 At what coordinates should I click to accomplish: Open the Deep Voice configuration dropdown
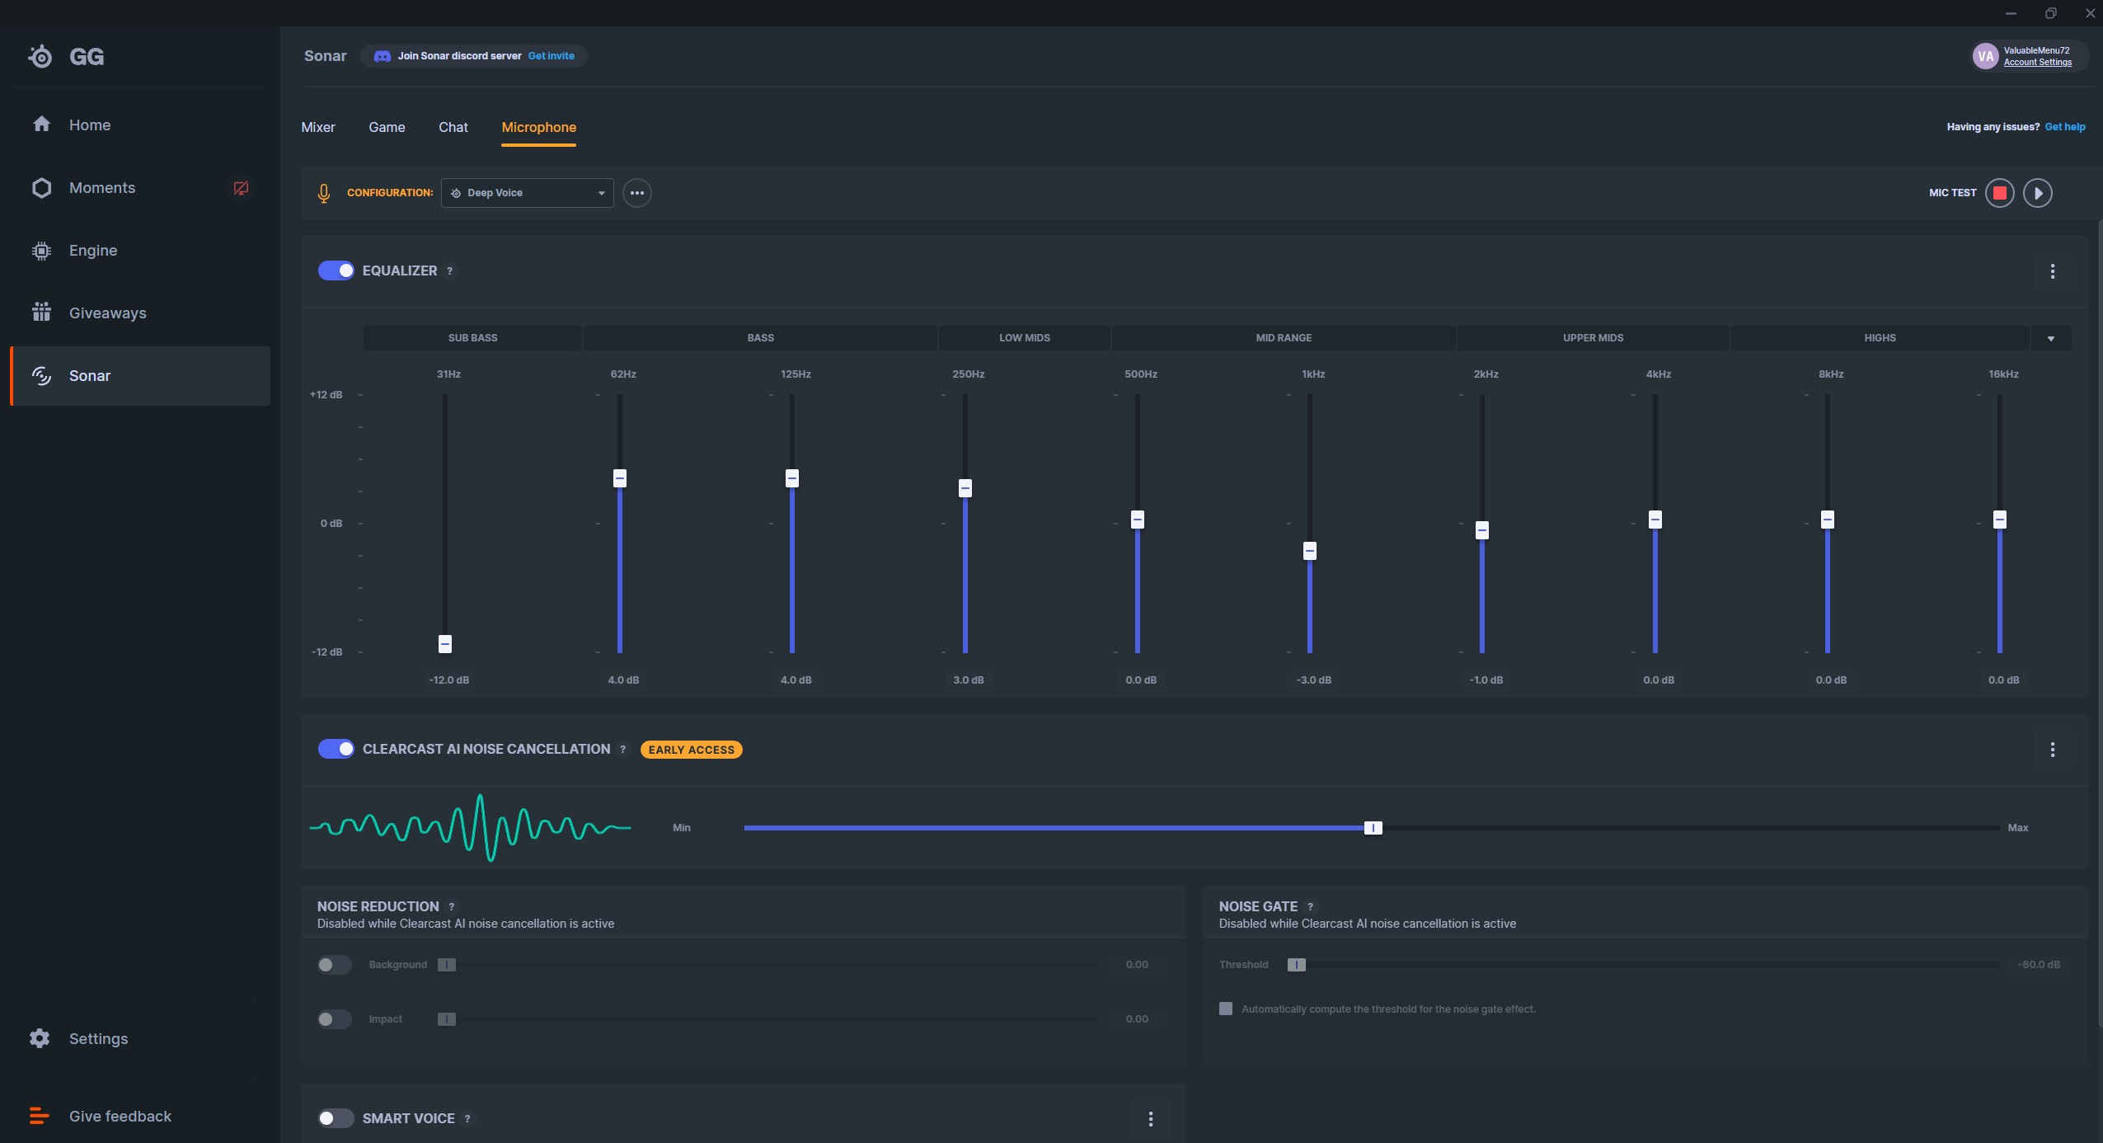pyautogui.click(x=527, y=193)
